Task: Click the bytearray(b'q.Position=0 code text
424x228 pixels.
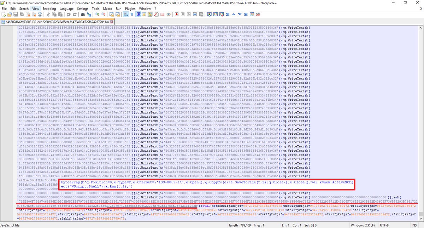Action: point(88,182)
